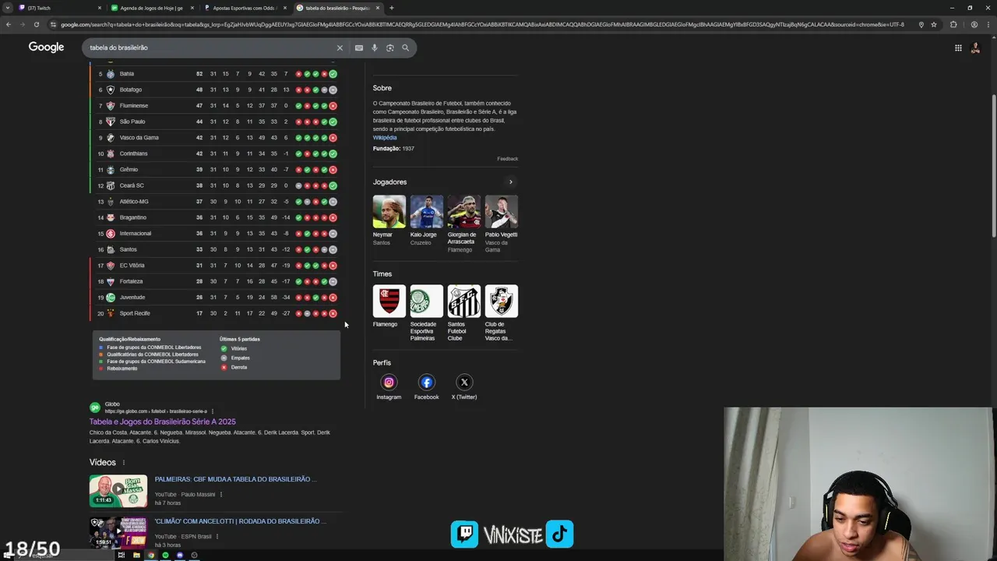Select the Santos Futebol Clube crest
The image size is (997, 561).
(x=464, y=301)
